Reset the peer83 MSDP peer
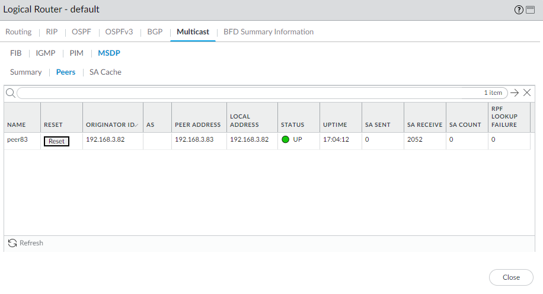The height and width of the screenshot is (294, 543). click(57, 141)
